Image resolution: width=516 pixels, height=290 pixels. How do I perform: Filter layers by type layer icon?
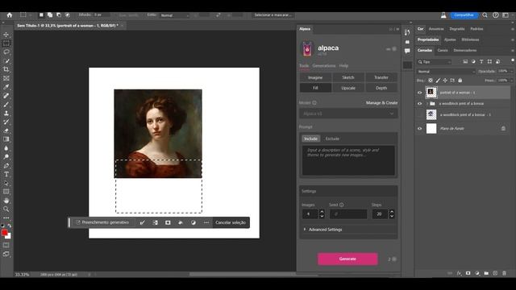481,62
